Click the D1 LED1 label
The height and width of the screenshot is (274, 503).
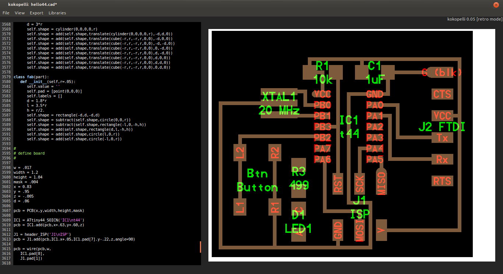(298, 221)
